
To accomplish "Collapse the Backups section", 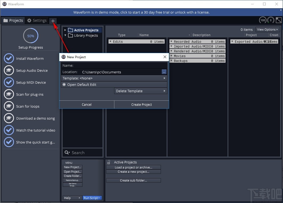I will 171,61.
